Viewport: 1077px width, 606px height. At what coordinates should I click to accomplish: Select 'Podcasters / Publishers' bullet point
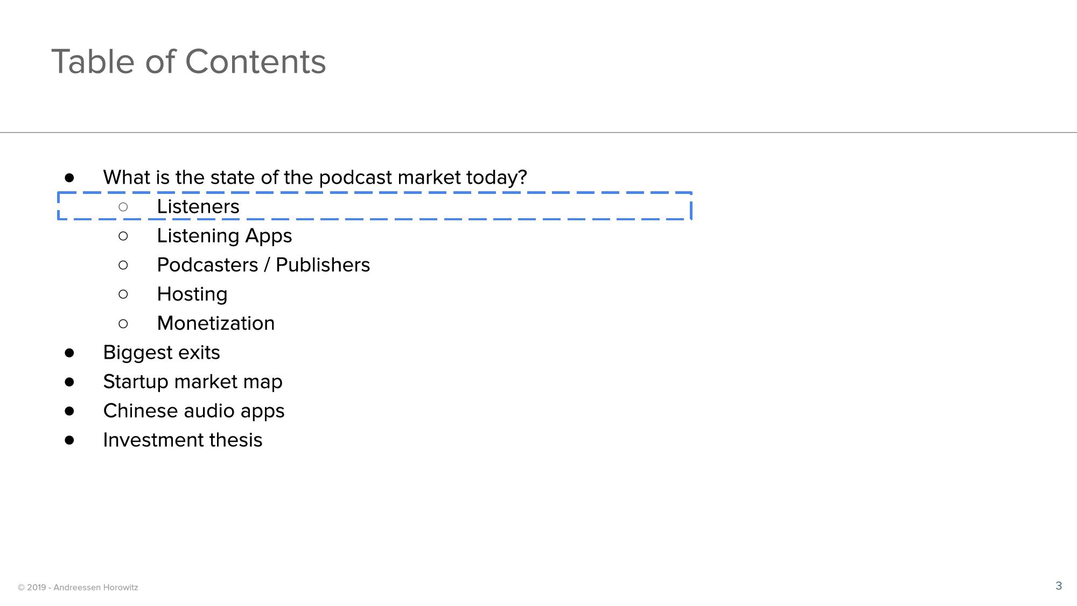(263, 264)
